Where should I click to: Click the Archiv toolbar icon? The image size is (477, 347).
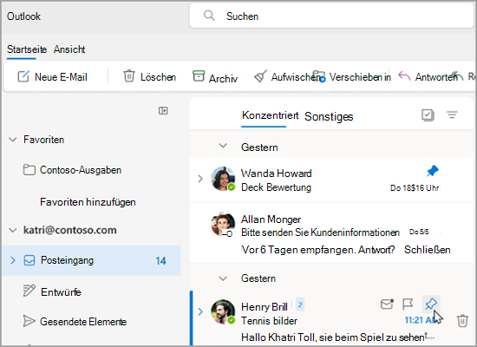pyautogui.click(x=199, y=76)
